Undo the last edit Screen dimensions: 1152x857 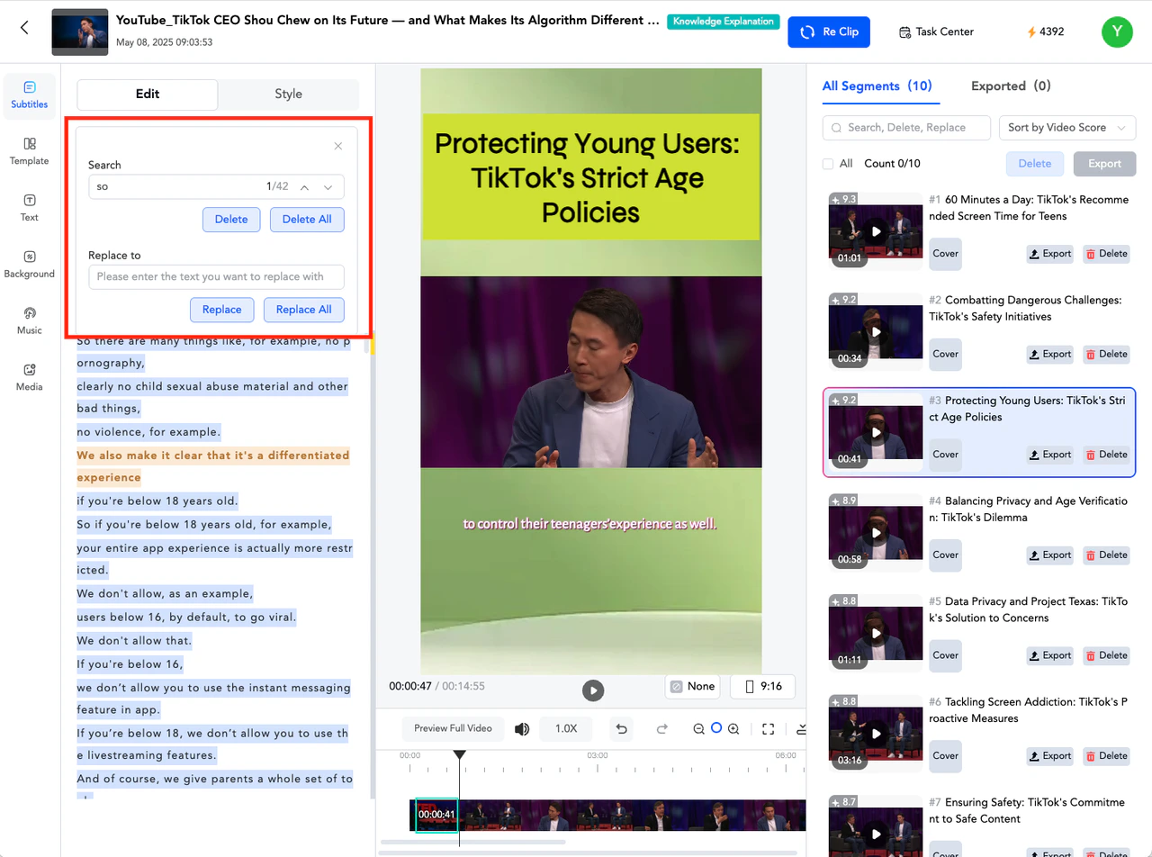pos(619,728)
